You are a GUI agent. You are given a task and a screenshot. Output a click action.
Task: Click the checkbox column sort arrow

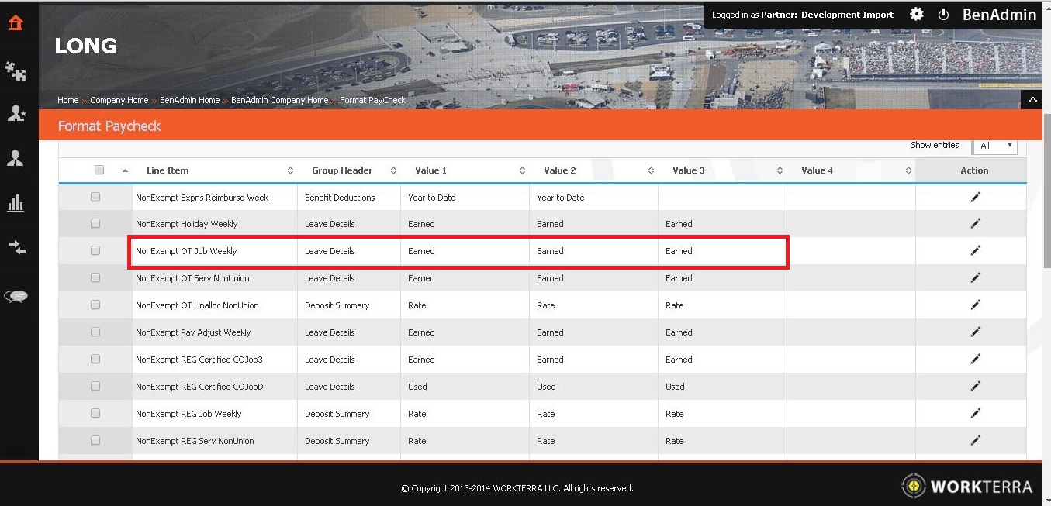125,170
